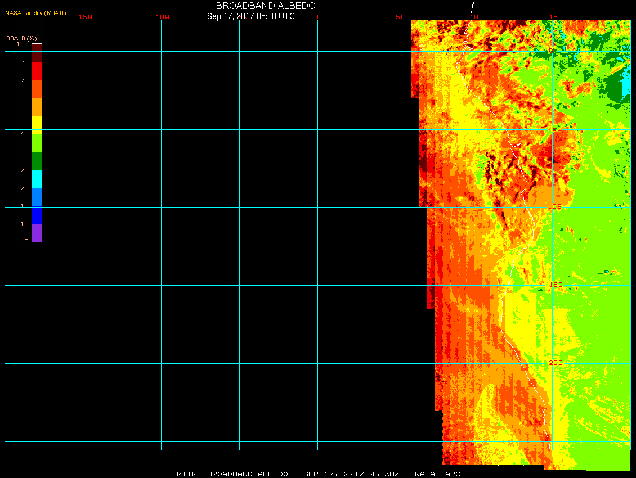Click the light green 30-40% legend swatch
Screen dimensions: 636x478
[x=37, y=142]
